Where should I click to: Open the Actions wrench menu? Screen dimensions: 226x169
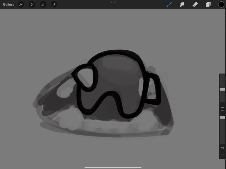coord(21,4)
